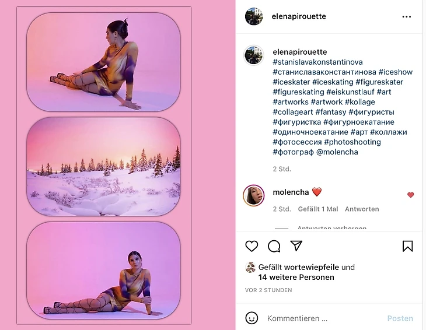View Gefällt 1 Mal comment likes
The width and height of the screenshot is (426, 330).
click(318, 209)
